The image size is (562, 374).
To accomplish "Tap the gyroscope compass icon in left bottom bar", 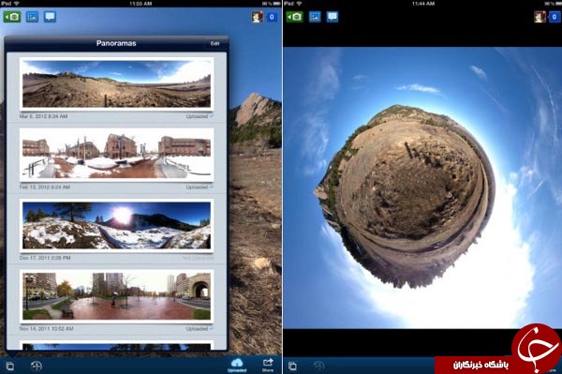I will click(x=37, y=366).
